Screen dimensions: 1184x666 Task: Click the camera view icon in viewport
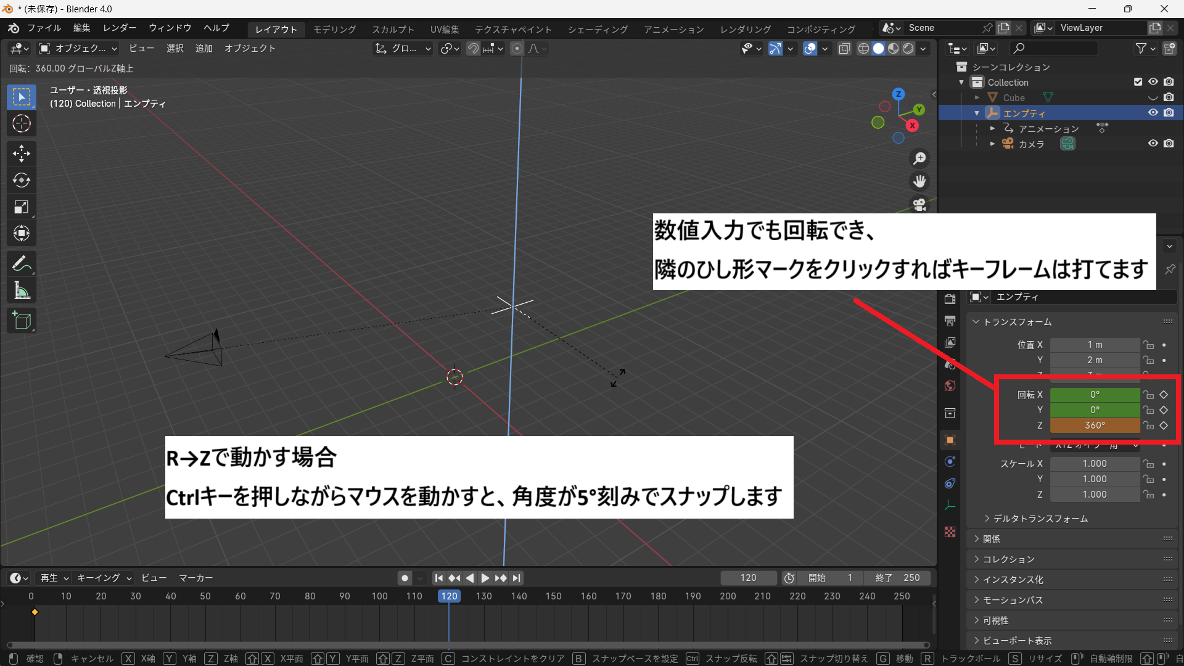(x=919, y=204)
